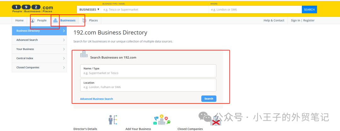
Task: Open the Home navigation tab
Action: [x=19, y=20]
